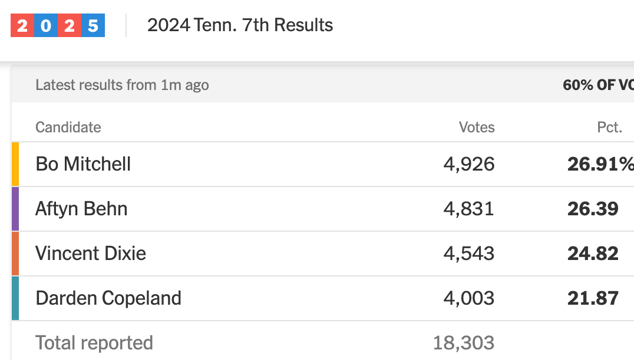Click the Latest results timestamp text

(122, 85)
